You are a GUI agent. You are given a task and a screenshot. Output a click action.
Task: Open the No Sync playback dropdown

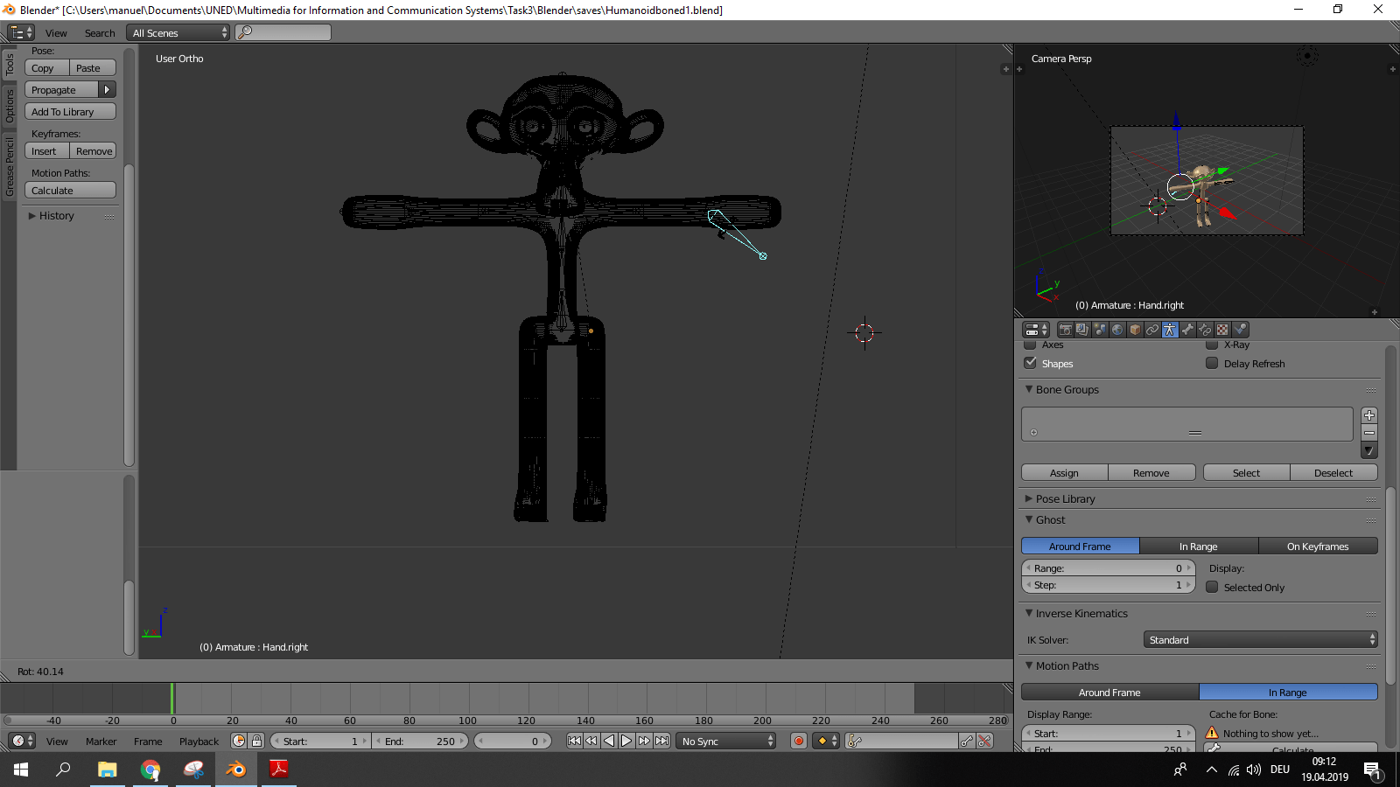[724, 741]
